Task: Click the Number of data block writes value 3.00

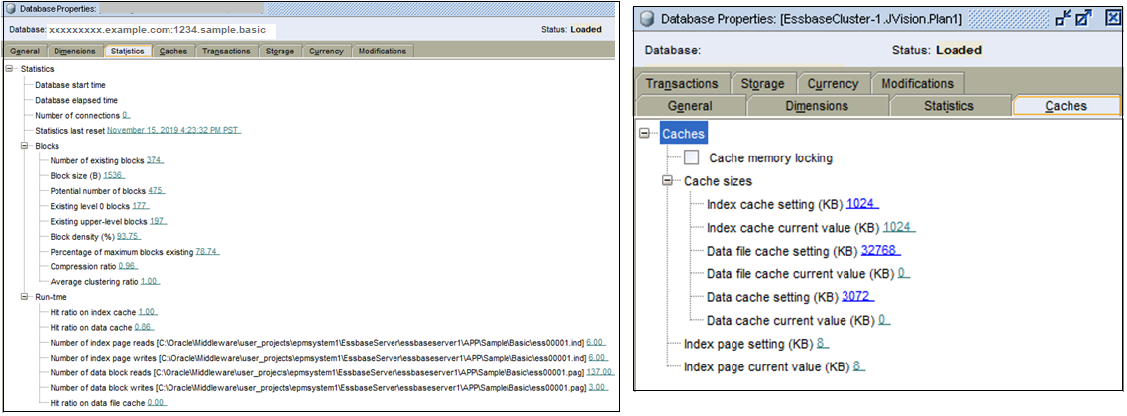Action: (599, 388)
